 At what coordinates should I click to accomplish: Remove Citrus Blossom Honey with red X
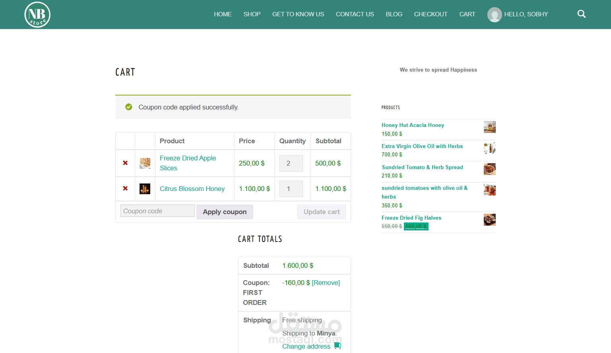[125, 188]
